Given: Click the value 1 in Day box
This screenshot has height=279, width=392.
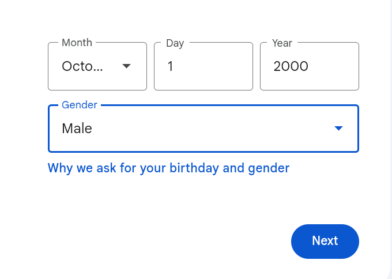Looking at the screenshot, I should pyautogui.click(x=170, y=66).
